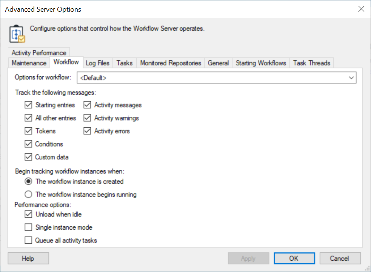Switch to the Task Threads tab
The height and width of the screenshot is (272, 371).
click(x=311, y=63)
